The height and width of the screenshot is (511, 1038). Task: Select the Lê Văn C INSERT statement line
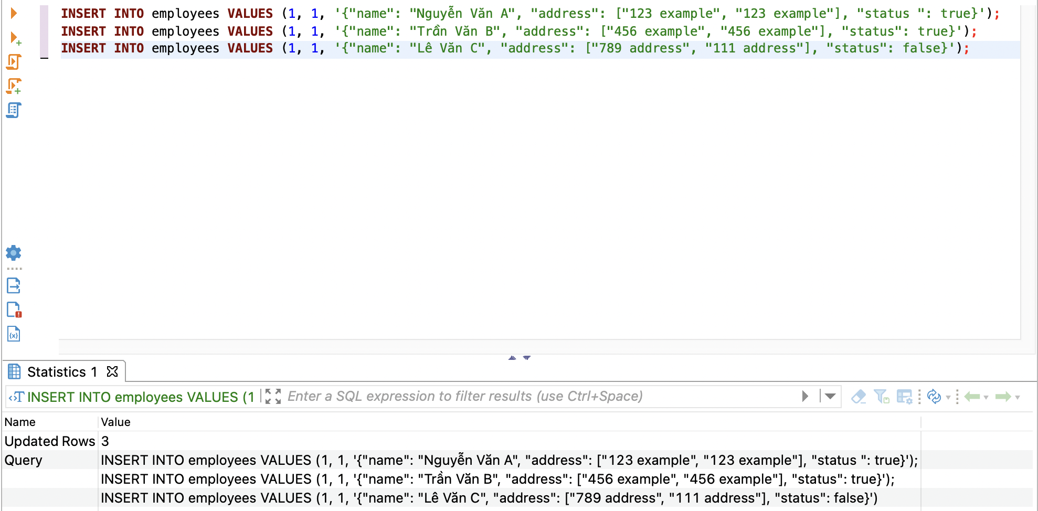pos(472,48)
